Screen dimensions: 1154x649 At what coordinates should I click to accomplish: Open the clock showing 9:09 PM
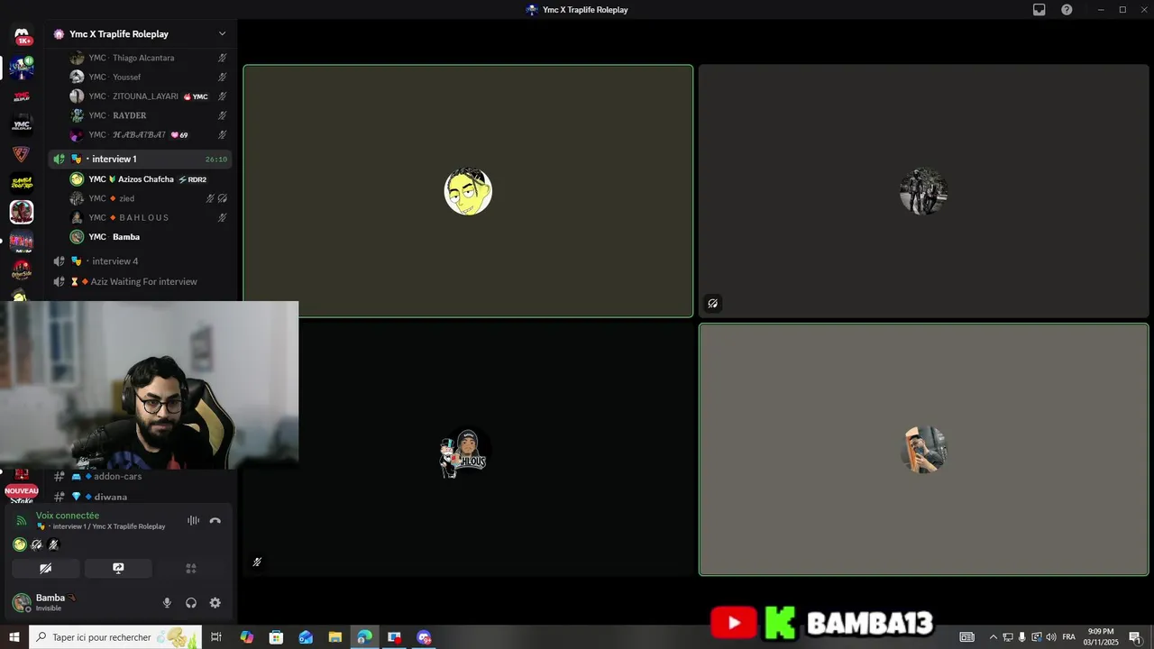1101,637
